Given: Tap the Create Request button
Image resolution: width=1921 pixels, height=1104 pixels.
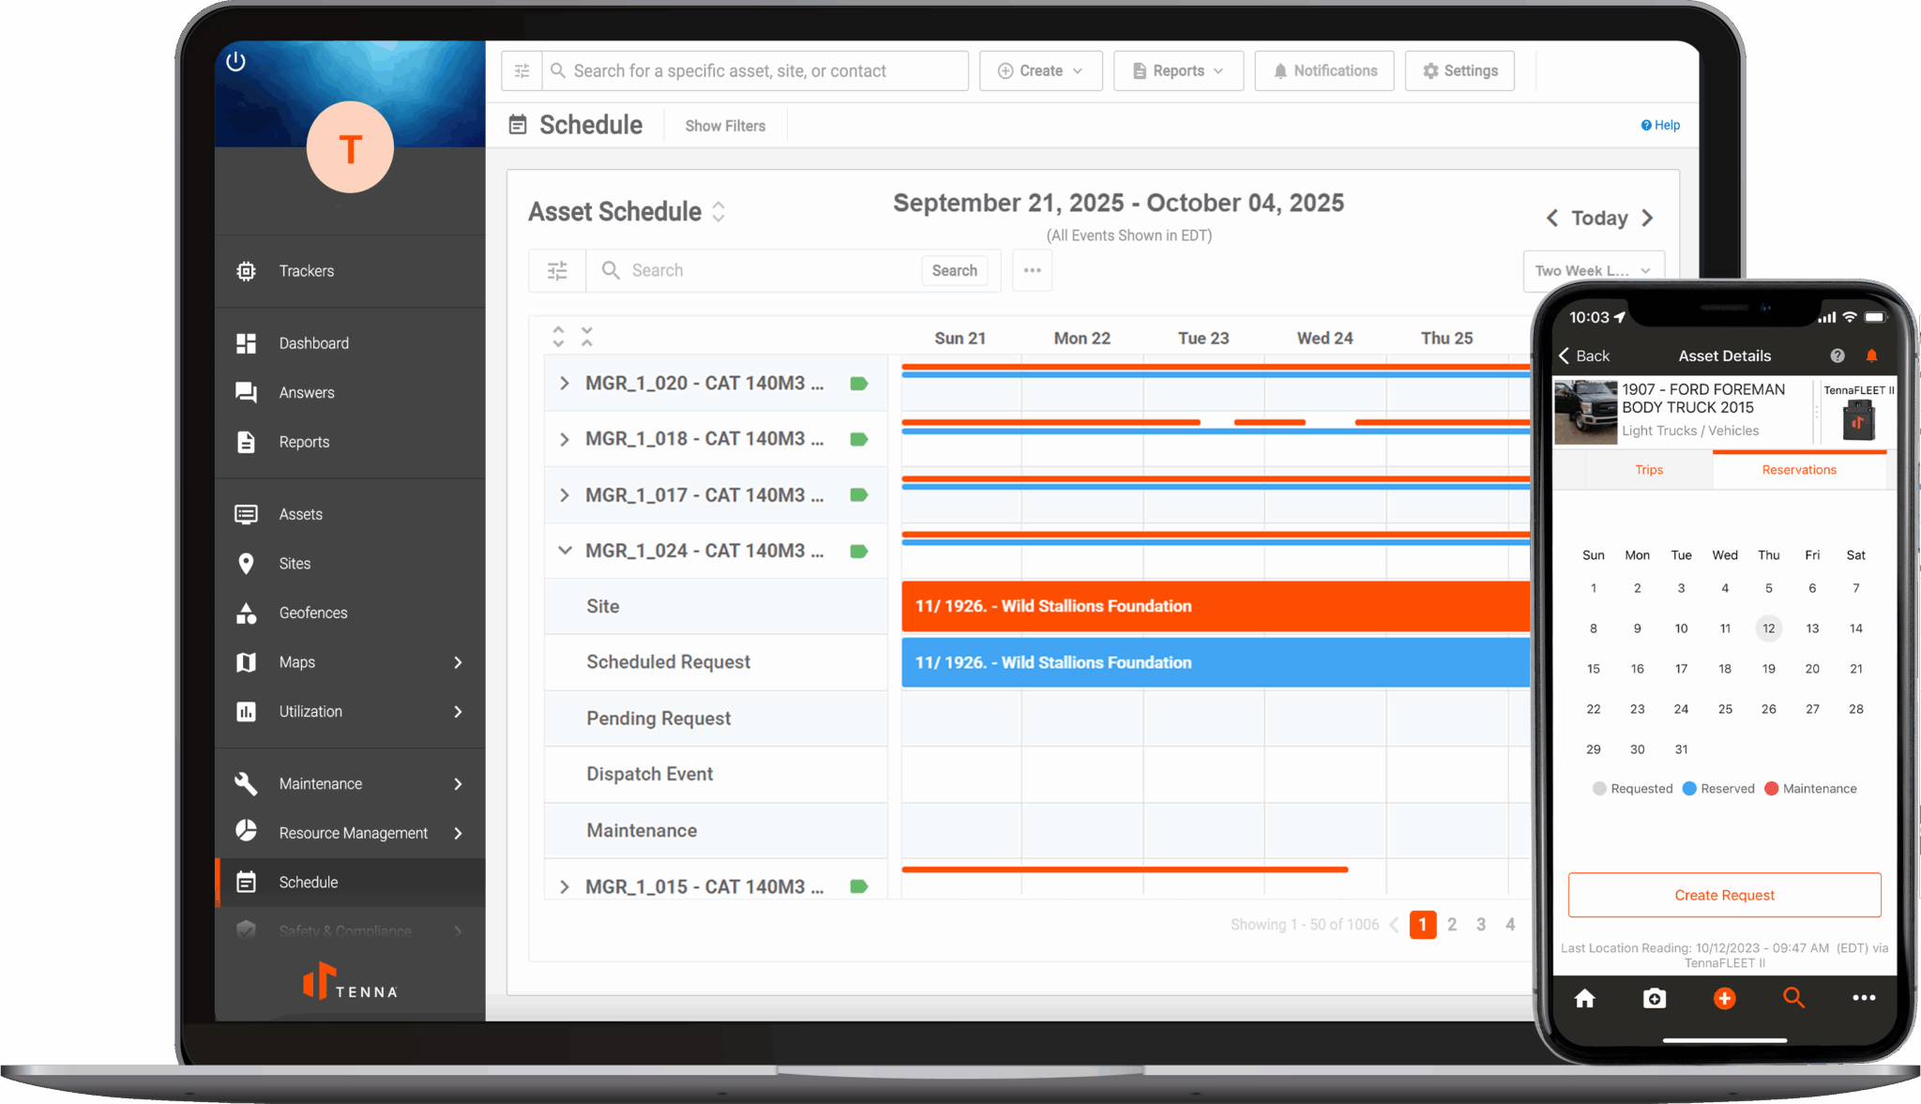Looking at the screenshot, I should tap(1724, 895).
